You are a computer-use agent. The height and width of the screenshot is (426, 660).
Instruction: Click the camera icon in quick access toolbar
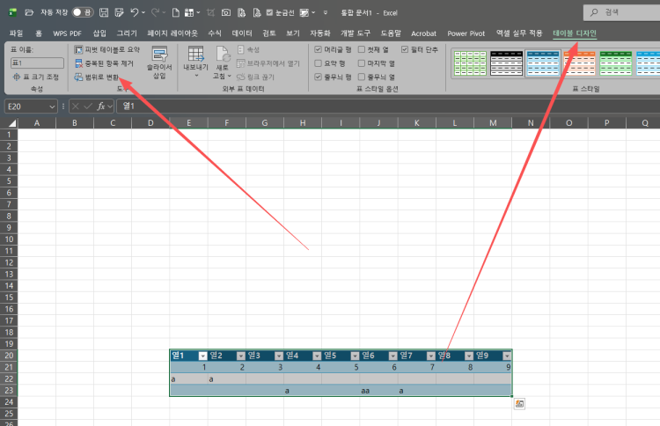click(226, 13)
